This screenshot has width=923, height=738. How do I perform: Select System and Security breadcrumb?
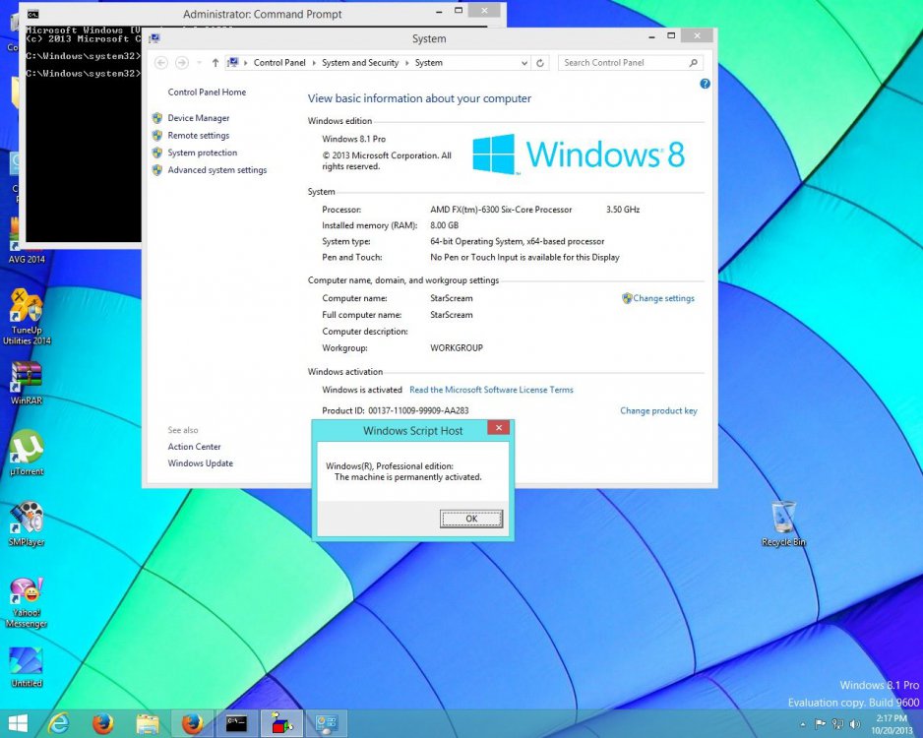coord(360,62)
